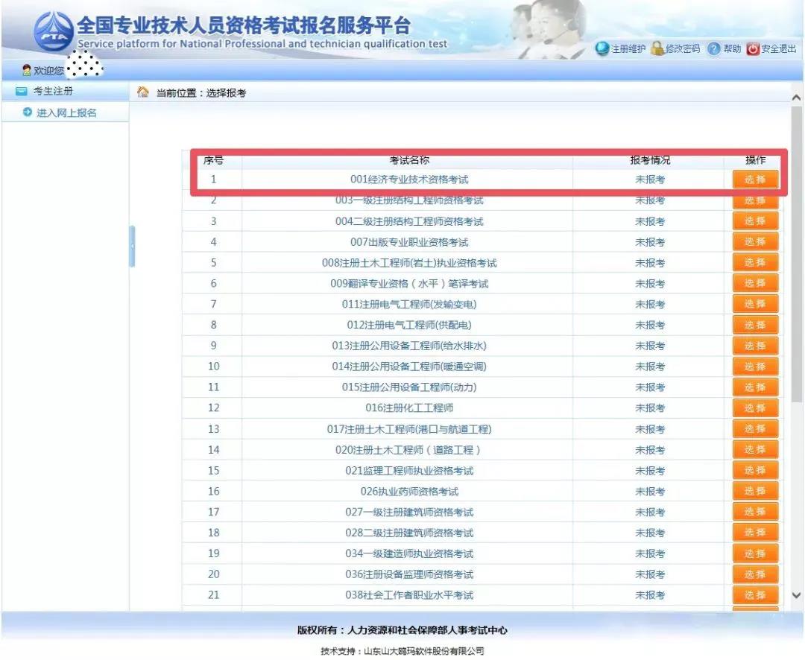This screenshot has width=805, height=660.
Task: Click 选择 for 014注册公用设备工程师(暖通空调)
Action: click(x=755, y=367)
